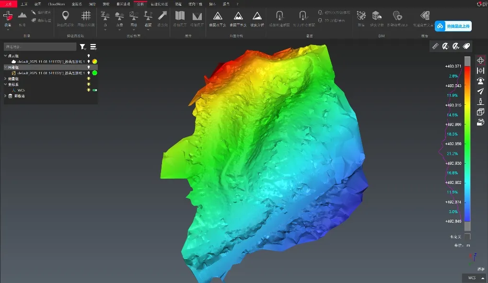The width and height of the screenshot is (488, 283).
Task: Collapse the 坐标系 tree node
Action: 5,84
